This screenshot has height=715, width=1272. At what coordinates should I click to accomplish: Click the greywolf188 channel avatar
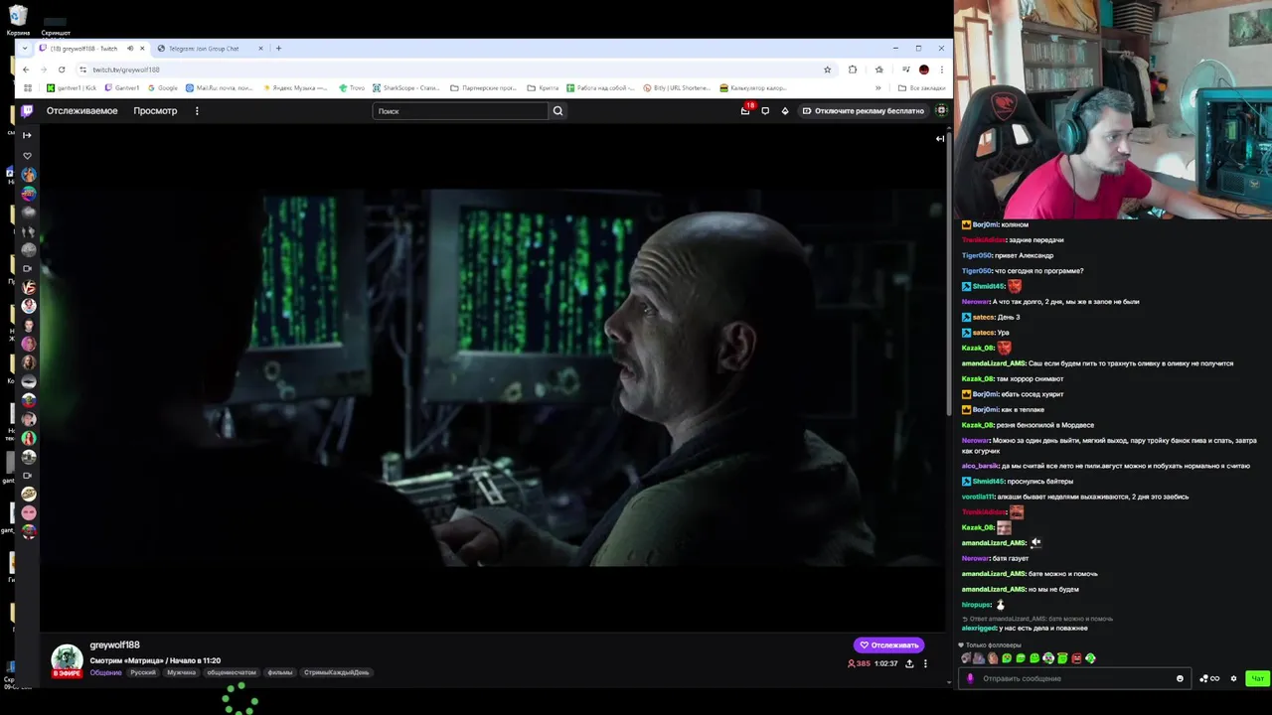coord(67,659)
